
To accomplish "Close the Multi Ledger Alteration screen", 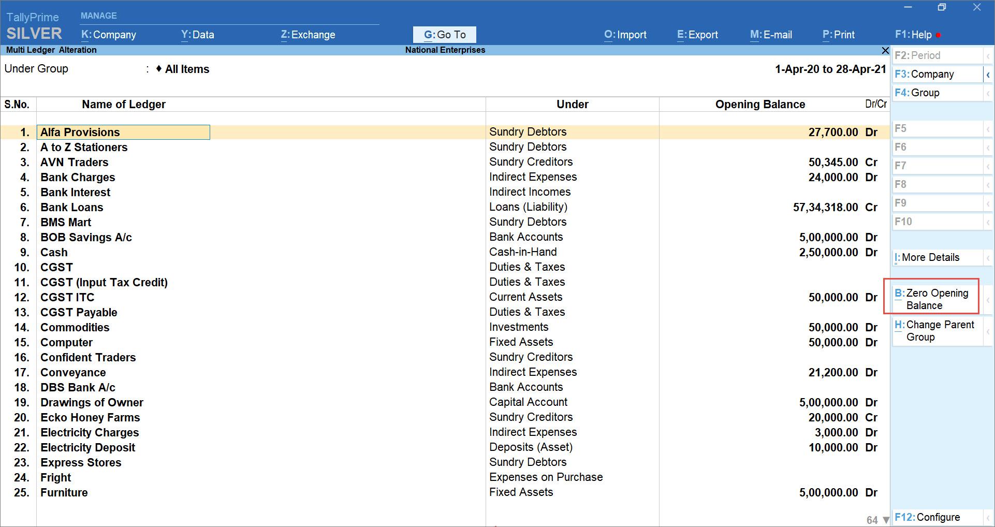I will coord(885,50).
